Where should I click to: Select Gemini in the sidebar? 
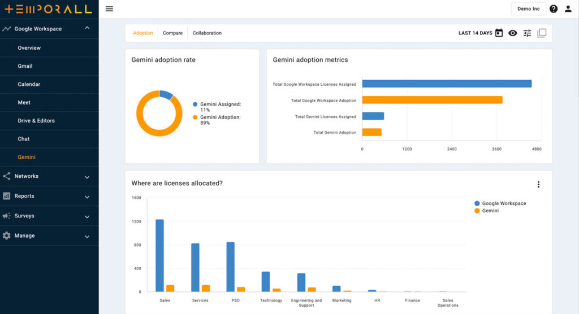coord(27,157)
